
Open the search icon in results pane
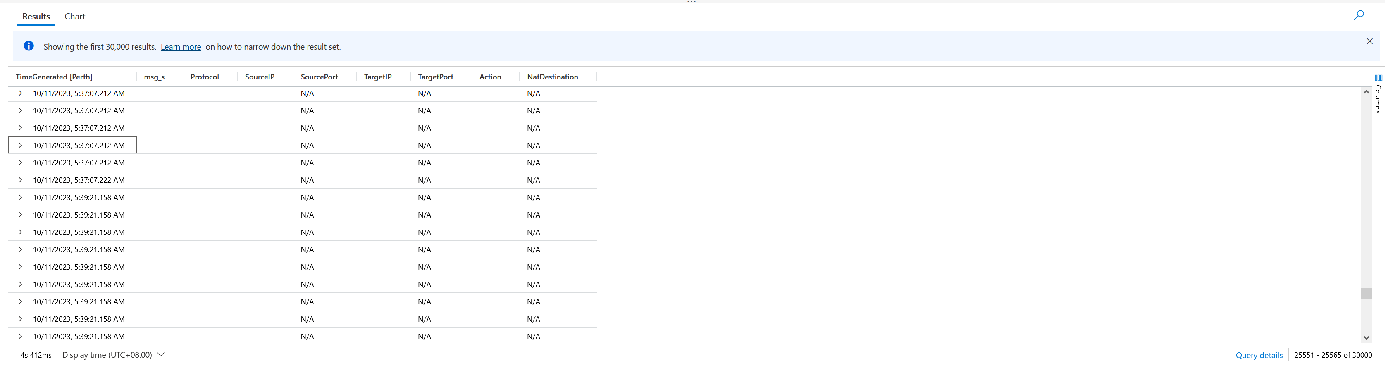[x=1358, y=15]
